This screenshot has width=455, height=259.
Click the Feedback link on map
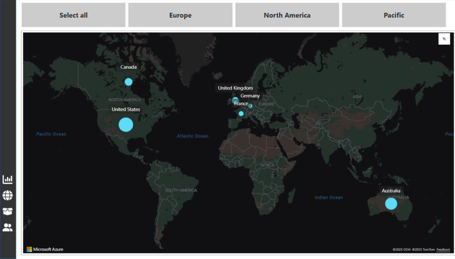(x=443, y=250)
